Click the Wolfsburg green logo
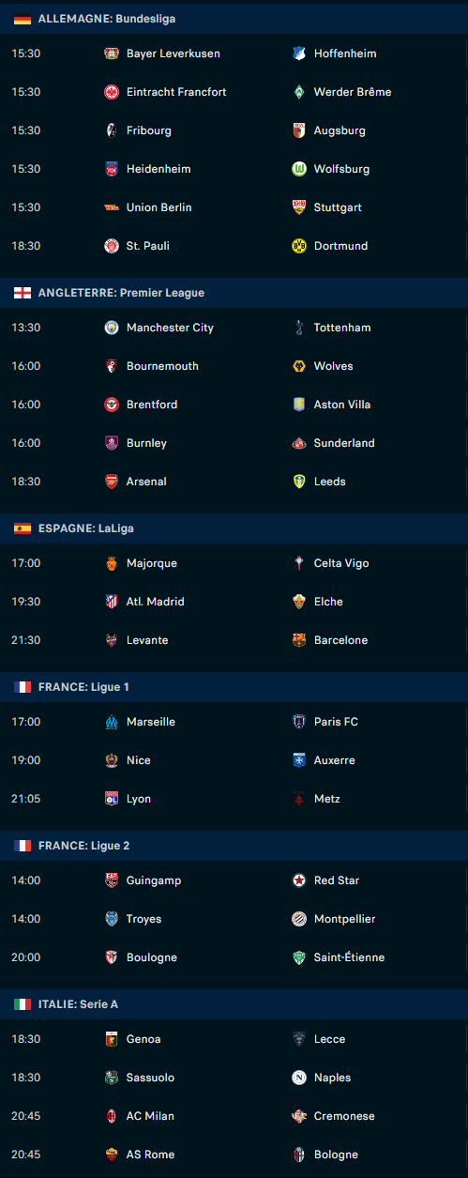The image size is (468, 1178). pos(299,169)
